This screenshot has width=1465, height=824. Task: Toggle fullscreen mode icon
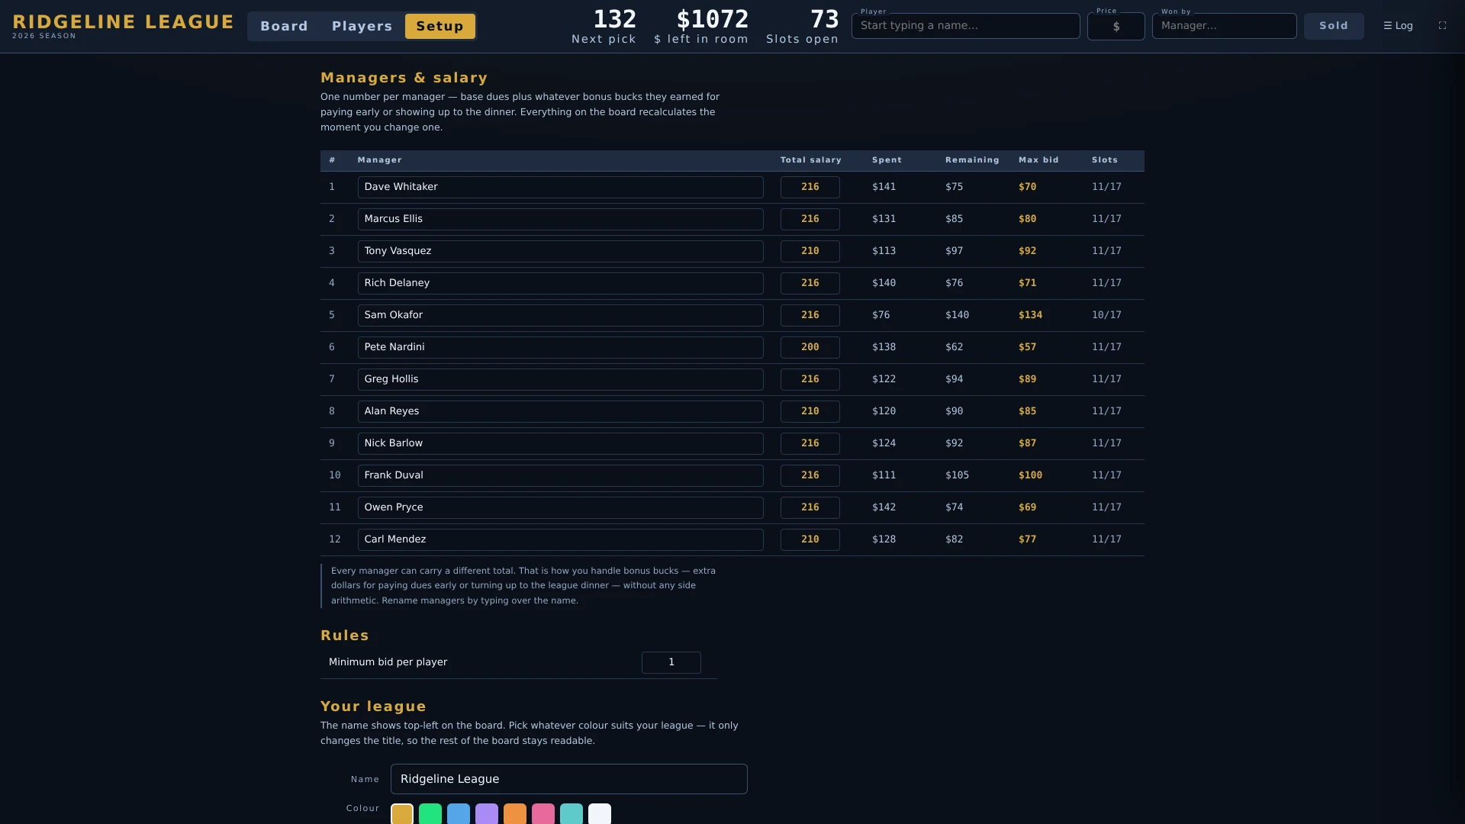pos(1442,26)
